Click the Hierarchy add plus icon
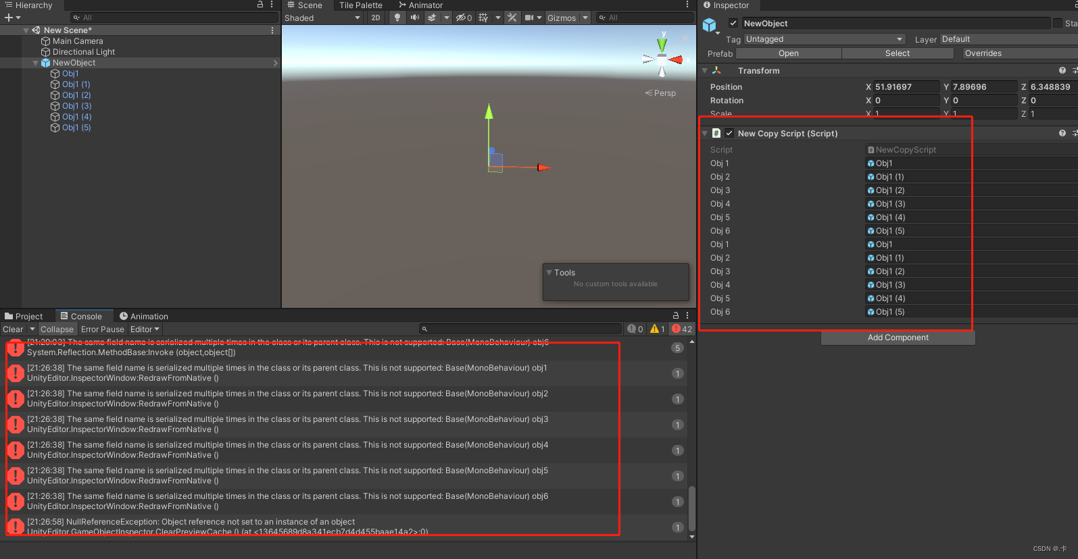Screen dimensions: 1078x559 (9, 18)
